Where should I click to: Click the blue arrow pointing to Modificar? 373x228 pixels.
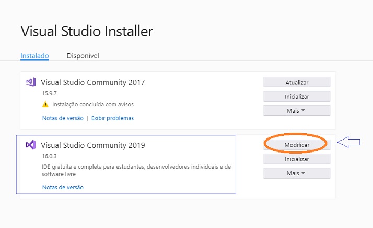349,142
